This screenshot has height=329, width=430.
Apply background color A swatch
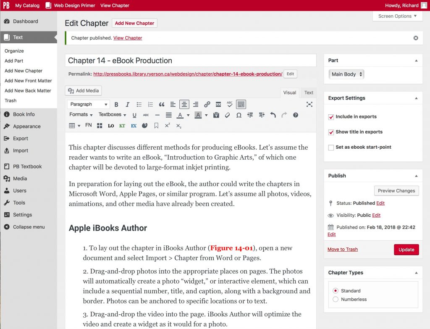(198, 115)
